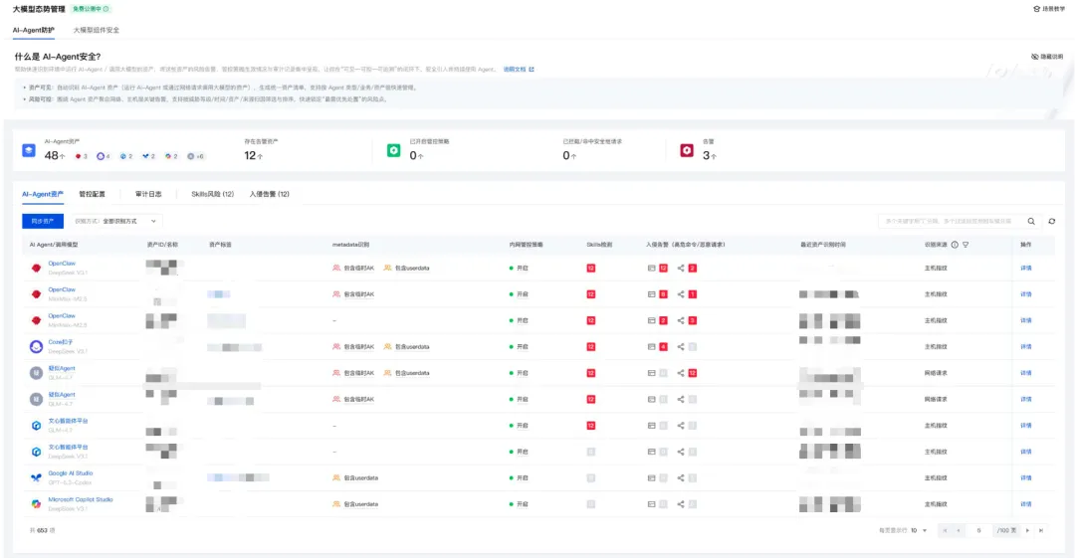This screenshot has width=1075, height=558.
Task: Open the 审计日志 tab
Action: [148, 194]
